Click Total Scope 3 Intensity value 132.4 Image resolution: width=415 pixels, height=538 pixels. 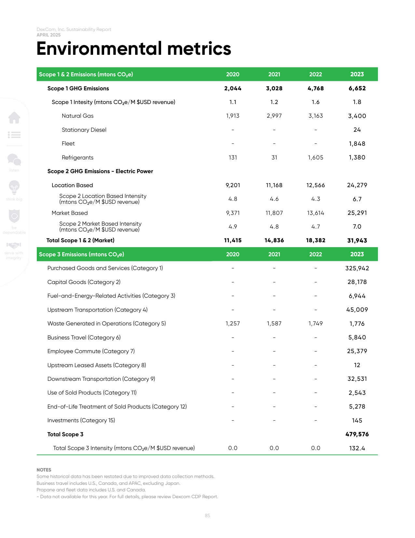pos(357,448)
